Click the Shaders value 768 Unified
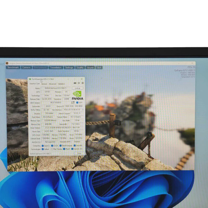Screen dimensions: 208x208 (x=49, y=113)
